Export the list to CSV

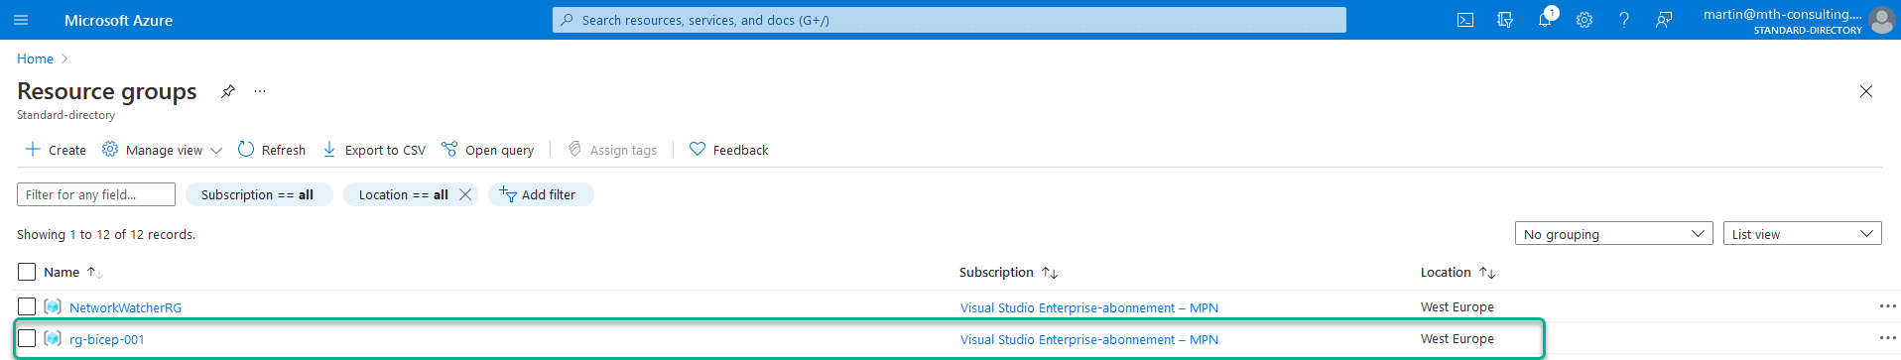[374, 150]
